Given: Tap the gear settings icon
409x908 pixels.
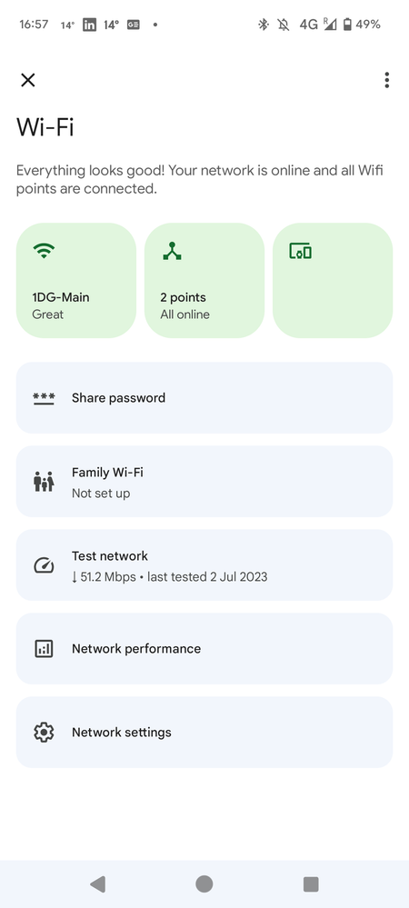Looking at the screenshot, I should (44, 733).
